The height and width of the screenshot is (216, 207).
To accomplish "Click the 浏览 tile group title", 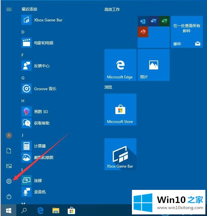I will (x=108, y=87).
